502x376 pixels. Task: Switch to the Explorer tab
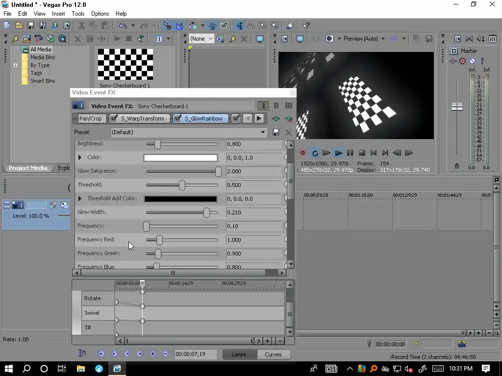click(64, 168)
